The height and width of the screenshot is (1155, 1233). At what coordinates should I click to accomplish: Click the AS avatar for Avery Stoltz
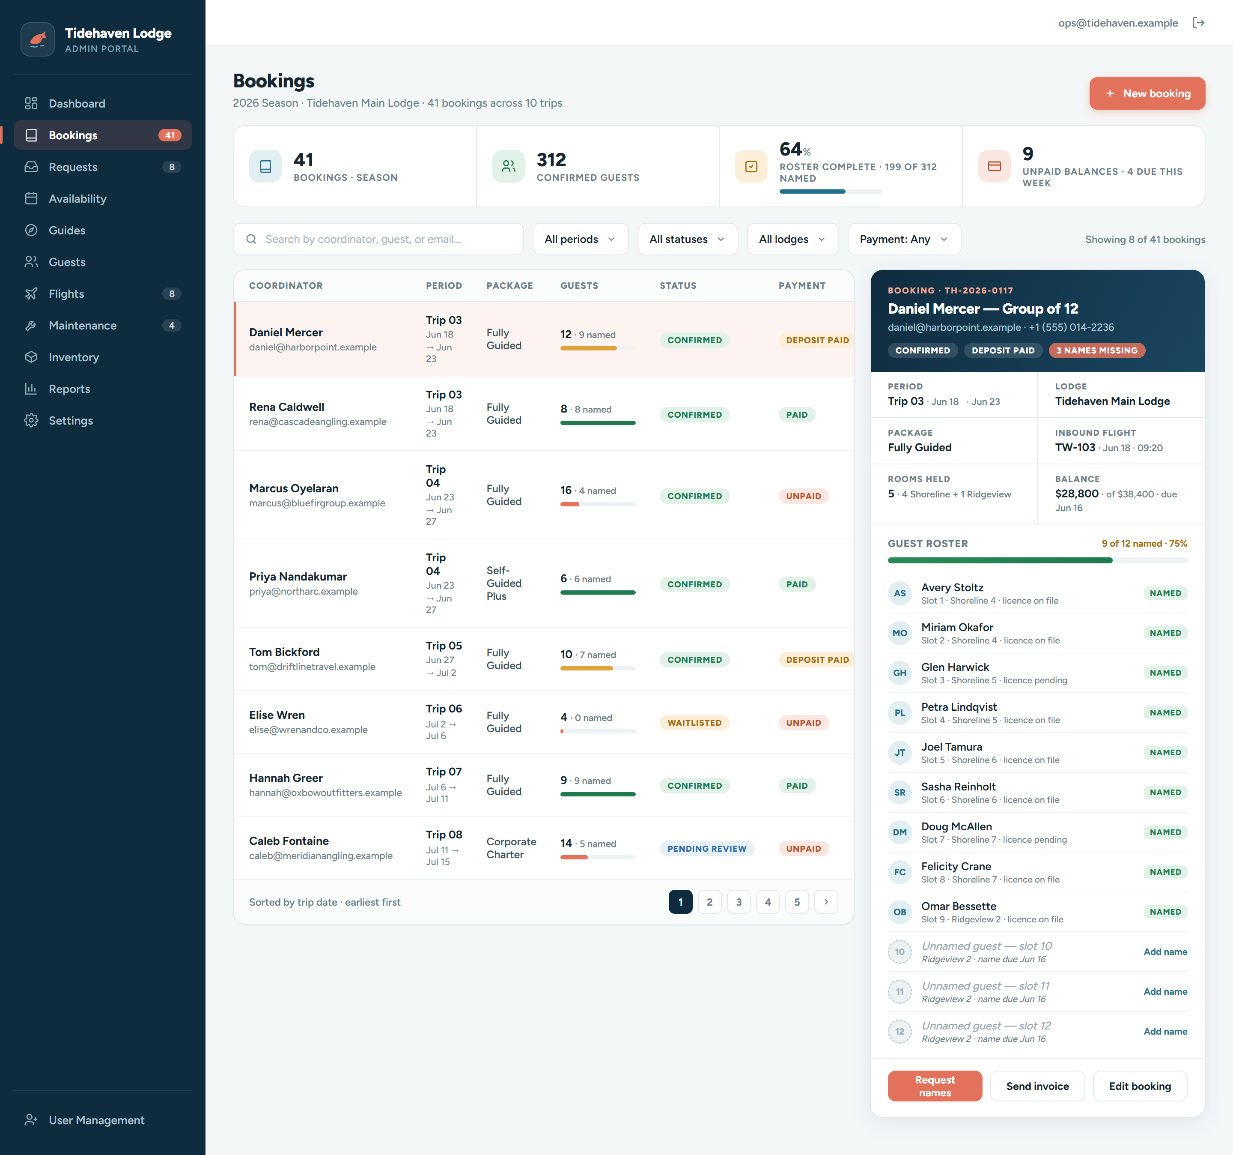coord(899,593)
